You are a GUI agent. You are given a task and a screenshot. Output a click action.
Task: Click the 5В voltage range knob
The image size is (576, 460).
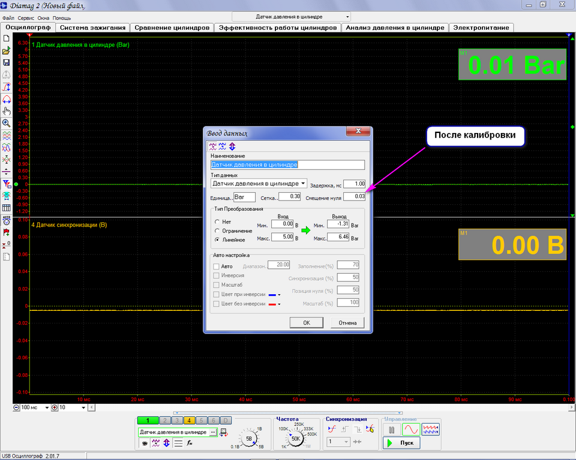pos(248,438)
